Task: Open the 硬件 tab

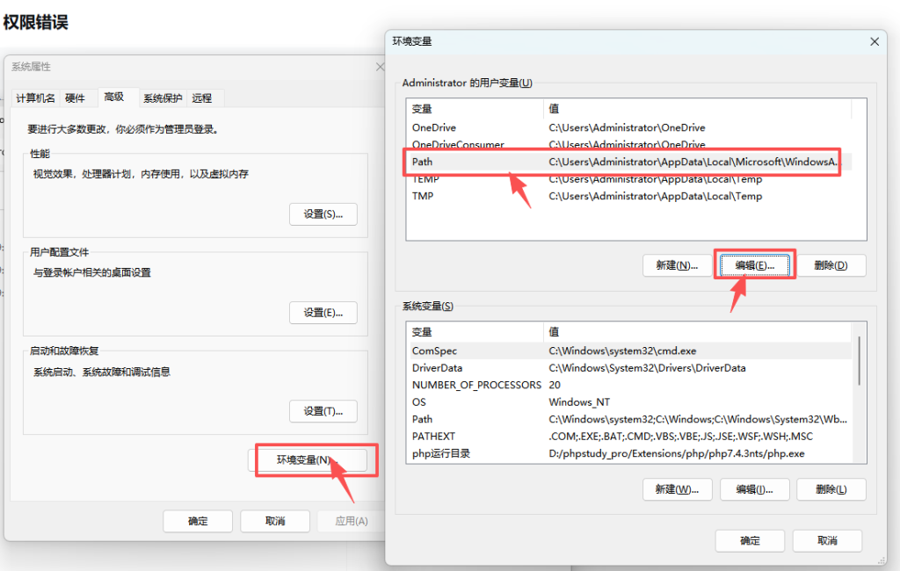Action: tap(76, 98)
